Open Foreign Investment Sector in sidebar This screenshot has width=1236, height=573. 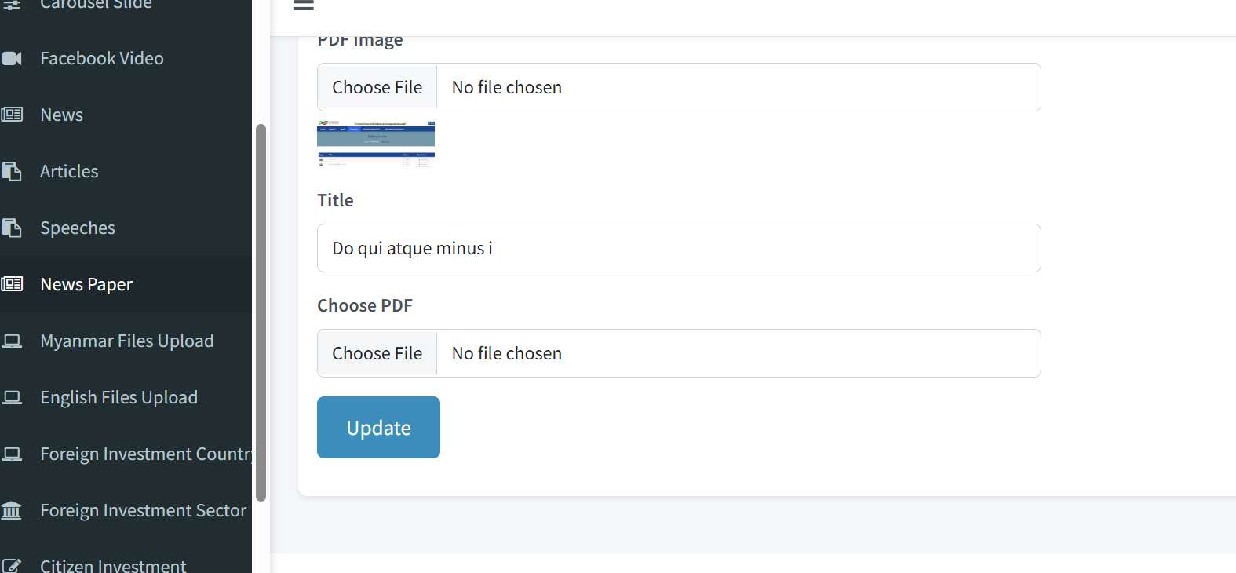(143, 510)
